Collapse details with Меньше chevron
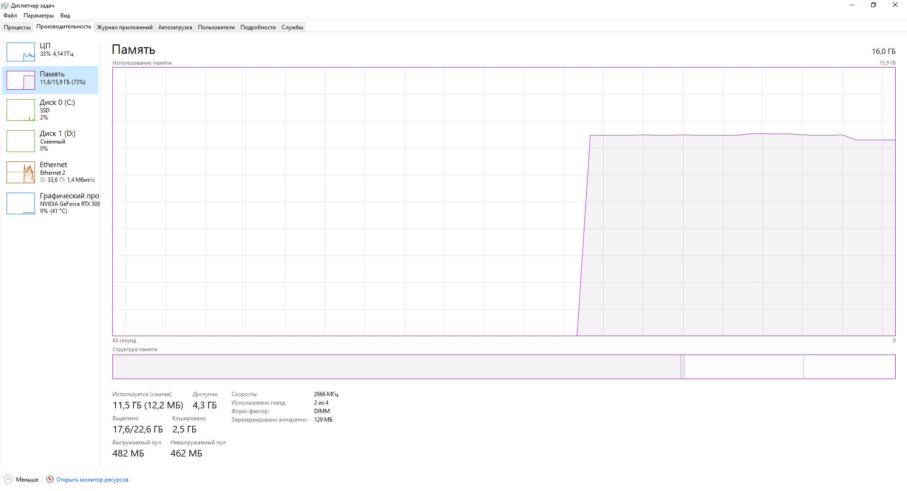Viewport: 907px width, 491px height. point(9,479)
